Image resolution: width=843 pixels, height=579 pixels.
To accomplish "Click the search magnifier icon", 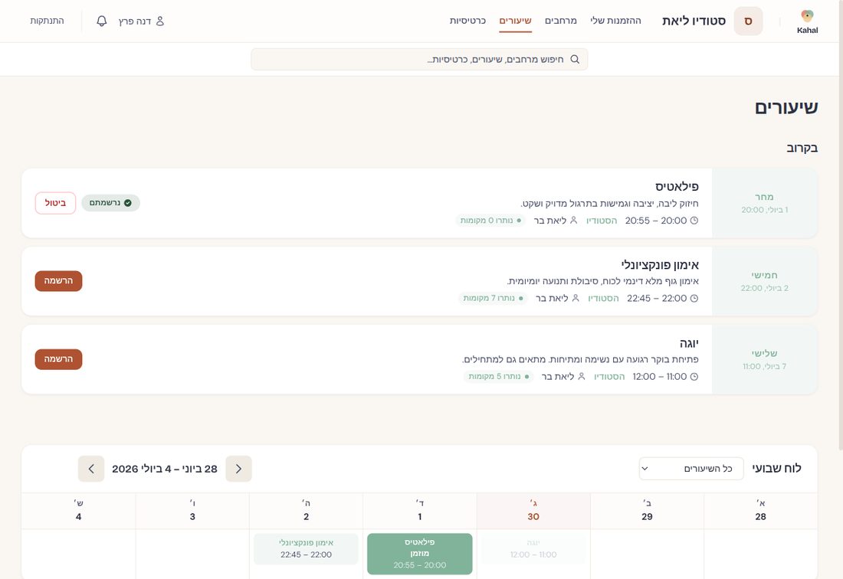I will 575,59.
